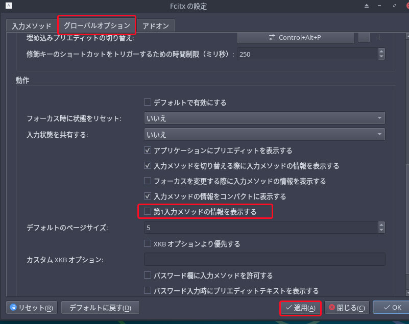Viewport: 409px width, 324px height.
Task: Click the plus button beside Control+Alt+P
Action: [379, 38]
